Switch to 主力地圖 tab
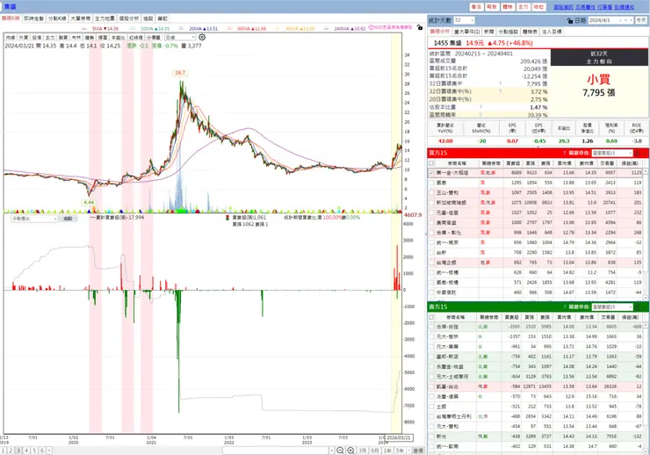Image resolution: width=650 pixels, height=455 pixels. pyautogui.click(x=105, y=18)
